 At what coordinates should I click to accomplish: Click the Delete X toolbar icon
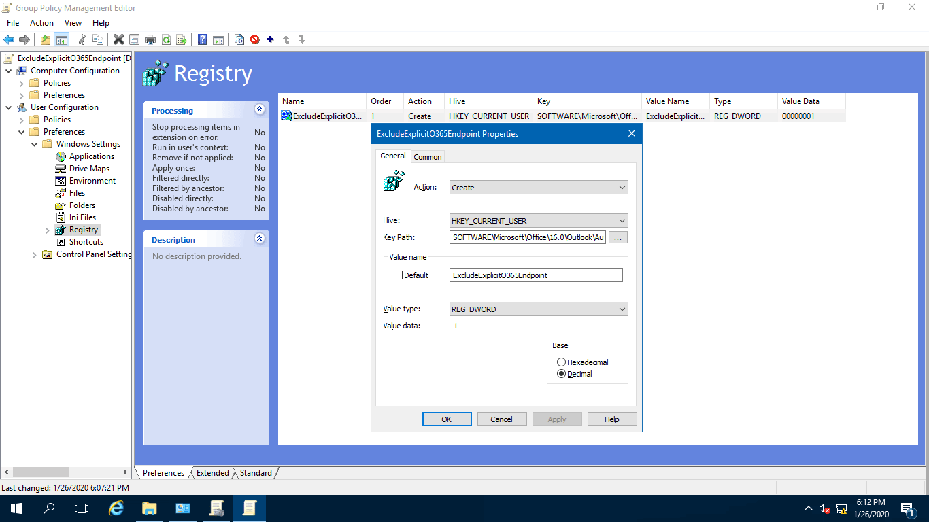coord(119,39)
